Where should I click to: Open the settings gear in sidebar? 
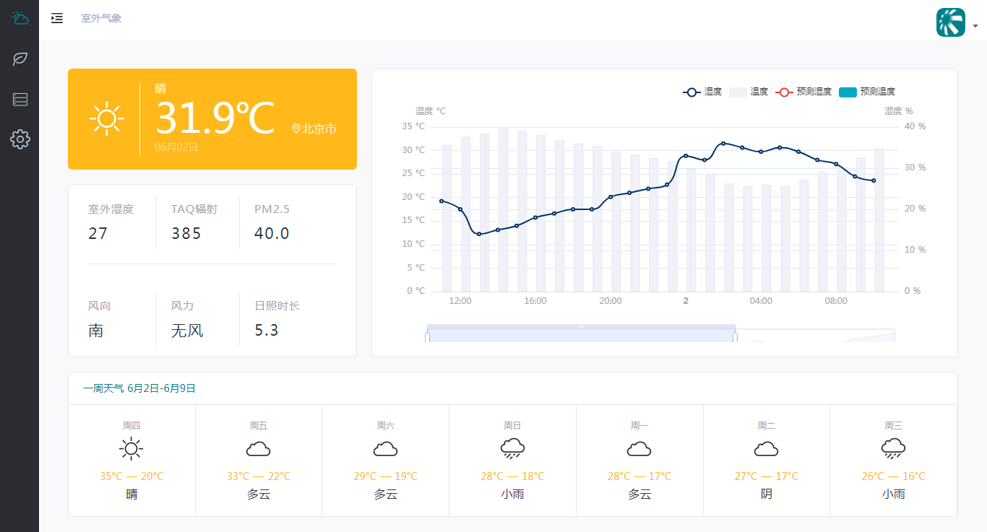coord(20,139)
